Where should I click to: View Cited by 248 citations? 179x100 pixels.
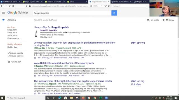pyautogui.click(x=47, y=58)
